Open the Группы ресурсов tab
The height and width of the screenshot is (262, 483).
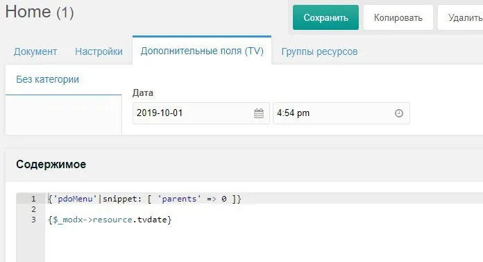click(319, 51)
